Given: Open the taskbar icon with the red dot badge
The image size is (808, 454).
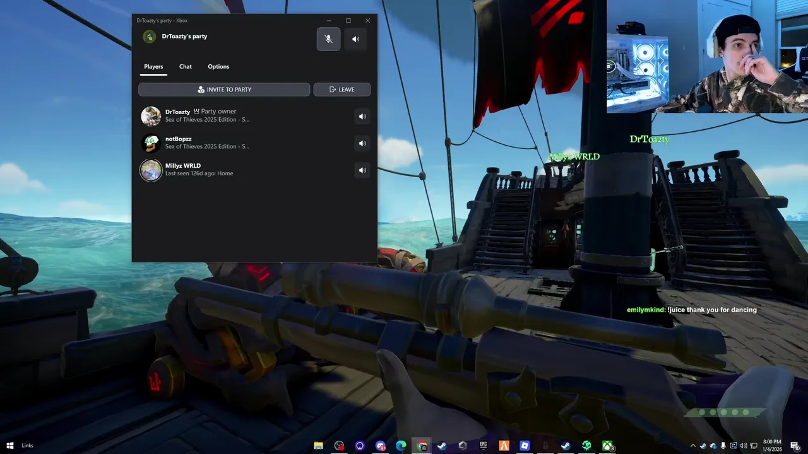Looking at the screenshot, I should tap(339, 445).
